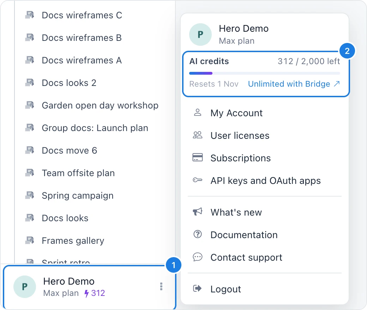
Task: Click the board icon beside Frames gallery
Action: 30,240
